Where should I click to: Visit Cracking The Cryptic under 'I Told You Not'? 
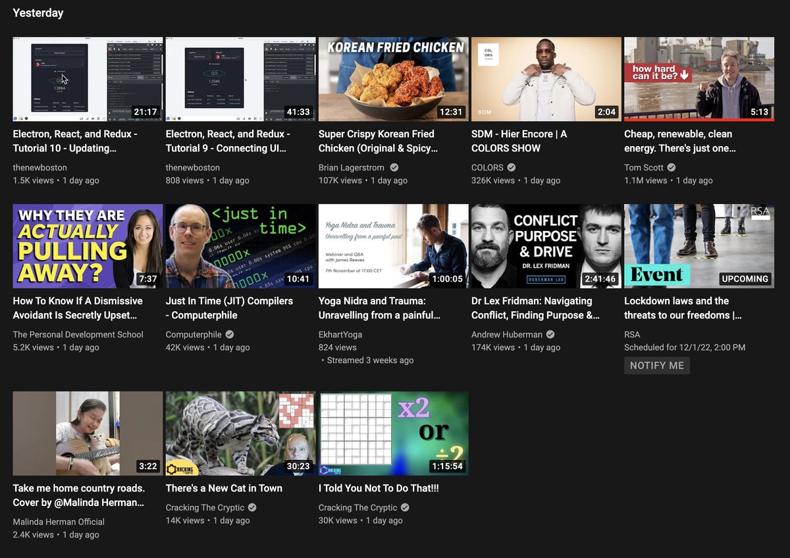point(357,507)
